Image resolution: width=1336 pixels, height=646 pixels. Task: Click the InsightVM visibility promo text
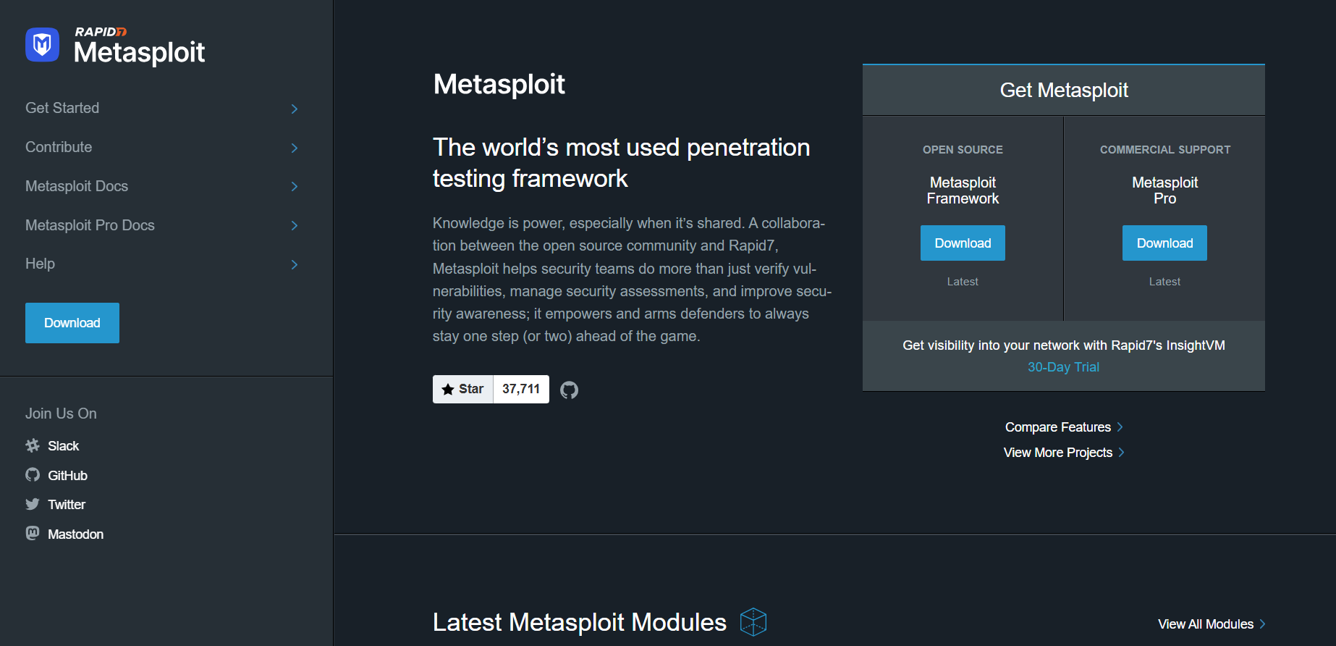click(1064, 345)
